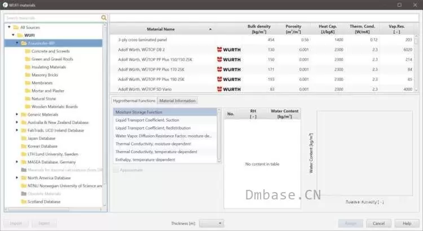Select Adolf Würth, WÜTOP PP Plus 190 2SK
Viewport: 423px width, 231px height.
tap(262, 79)
